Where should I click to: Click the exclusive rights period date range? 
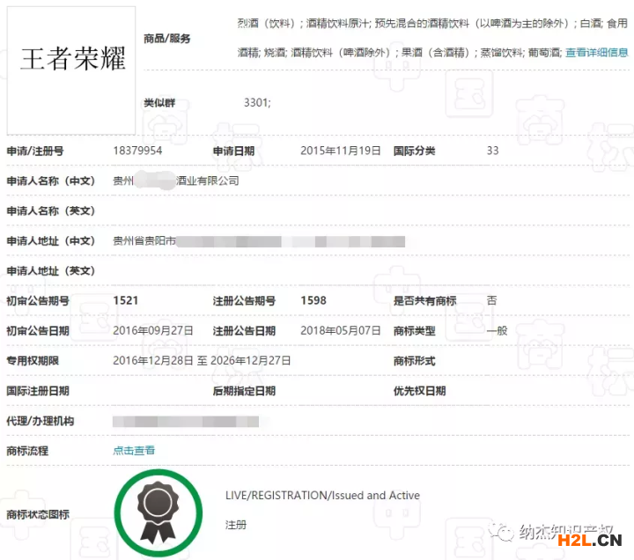click(202, 360)
